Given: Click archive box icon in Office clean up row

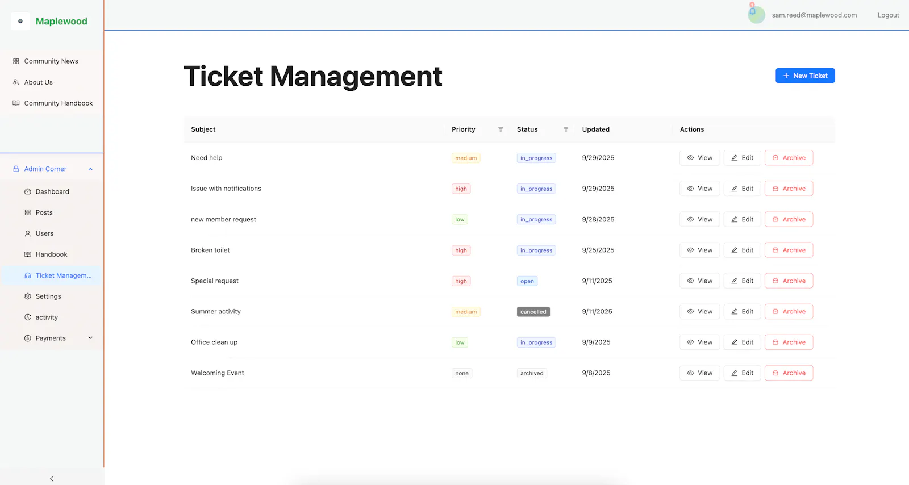Looking at the screenshot, I should [x=775, y=342].
